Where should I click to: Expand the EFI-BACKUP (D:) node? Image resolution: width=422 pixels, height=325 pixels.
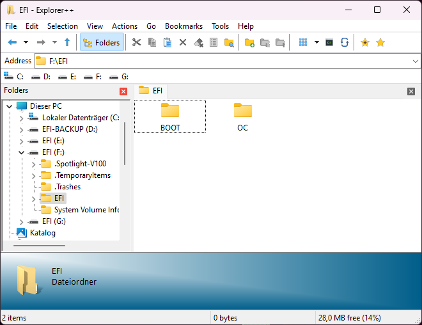(x=21, y=129)
